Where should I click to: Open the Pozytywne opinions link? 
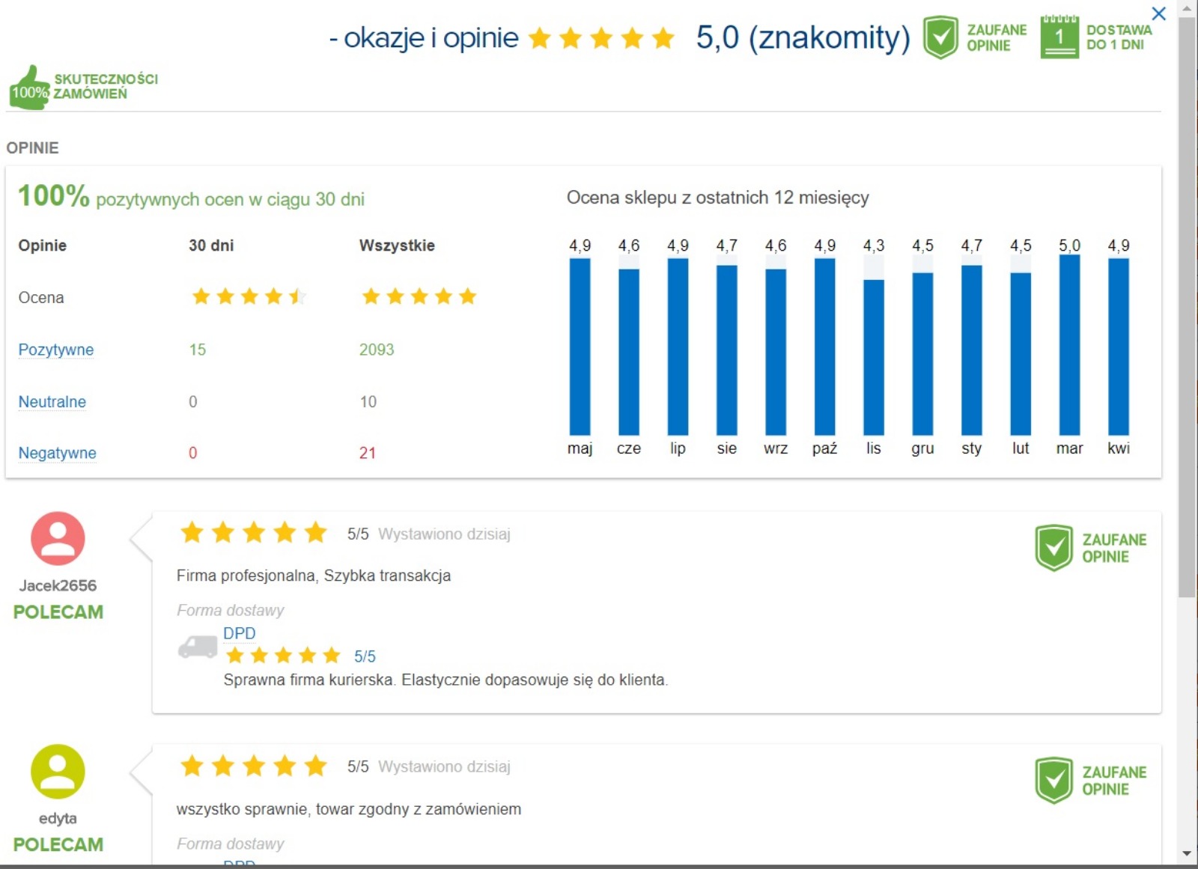(x=56, y=350)
